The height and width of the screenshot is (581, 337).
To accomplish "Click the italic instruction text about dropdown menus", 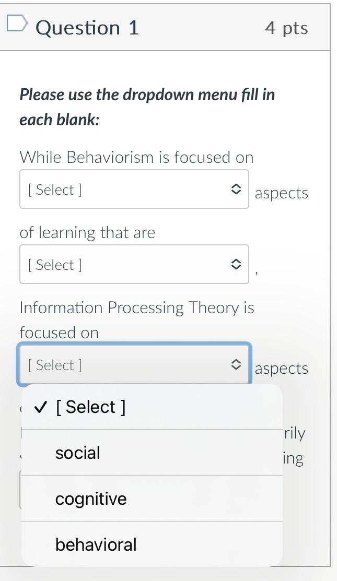I will coord(146,106).
